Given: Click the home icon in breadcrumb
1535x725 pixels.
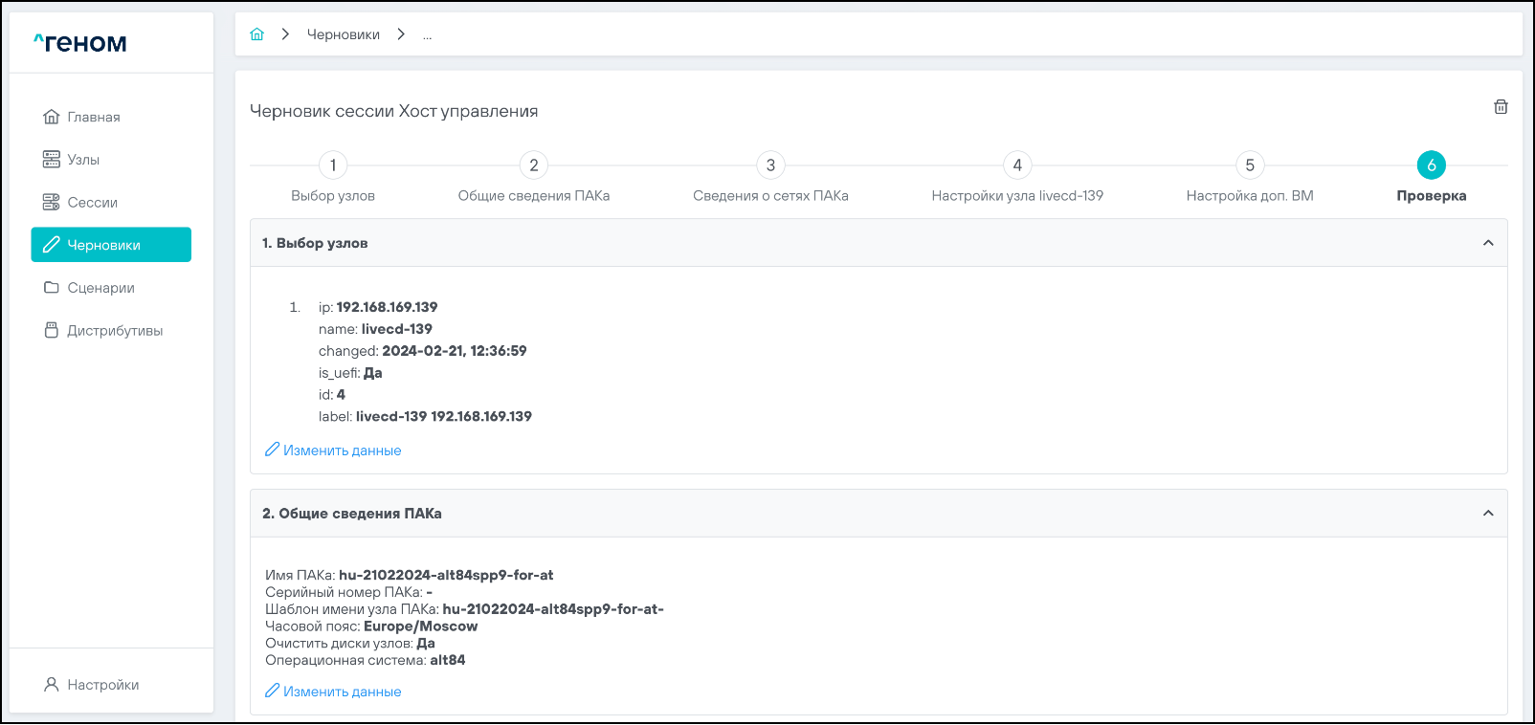Looking at the screenshot, I should (256, 34).
